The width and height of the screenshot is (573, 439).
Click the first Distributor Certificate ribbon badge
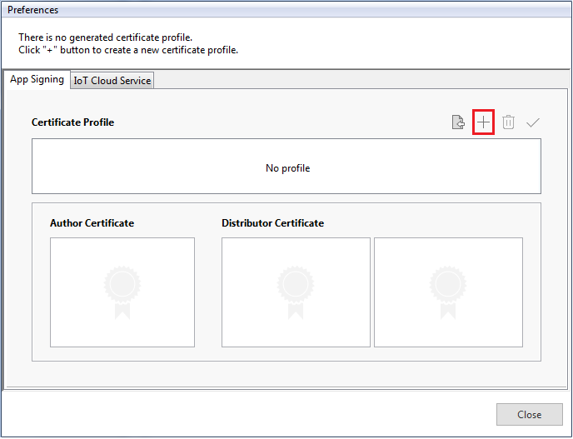point(296,292)
